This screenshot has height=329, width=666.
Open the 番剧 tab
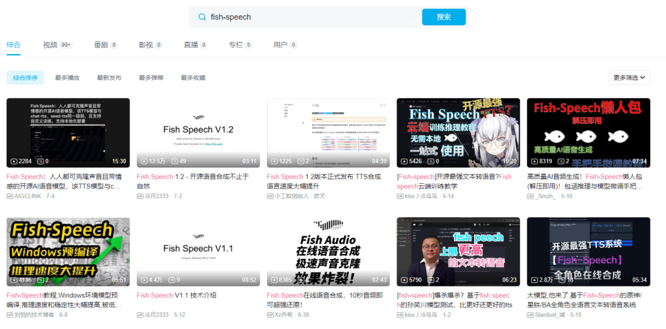[106, 45]
